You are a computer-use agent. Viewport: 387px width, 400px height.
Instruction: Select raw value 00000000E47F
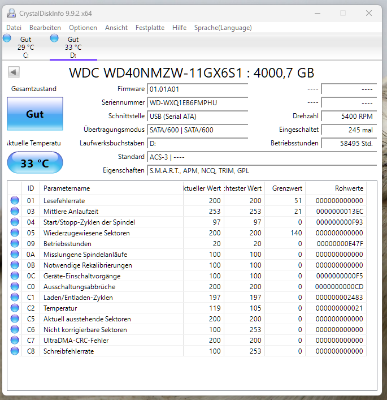pos(340,244)
